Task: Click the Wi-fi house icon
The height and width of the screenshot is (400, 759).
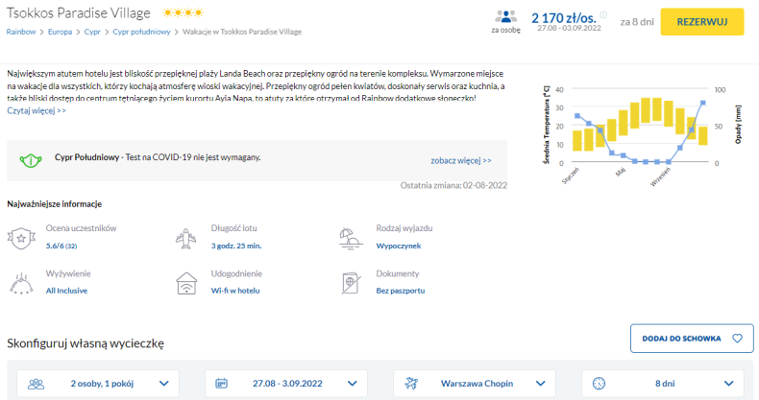Action: (186, 284)
